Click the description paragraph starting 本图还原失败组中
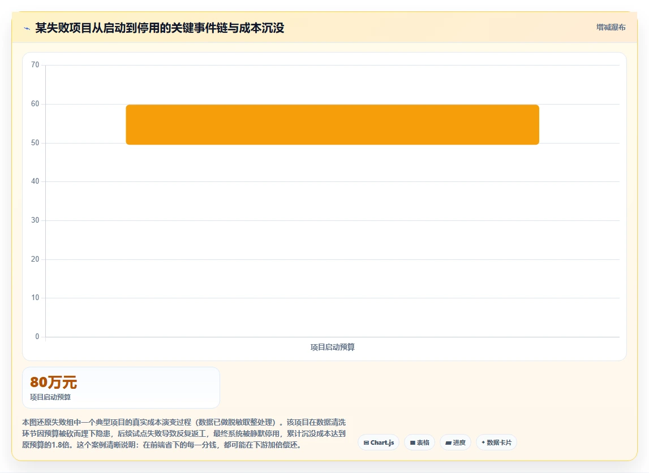 point(184,433)
